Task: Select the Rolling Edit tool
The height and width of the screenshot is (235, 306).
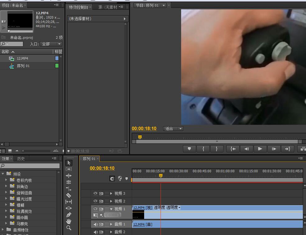Action: [x=69, y=182]
